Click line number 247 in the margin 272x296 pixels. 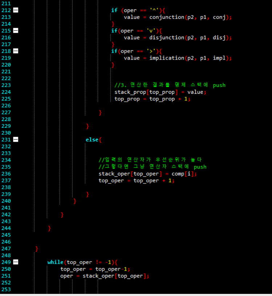(6, 249)
